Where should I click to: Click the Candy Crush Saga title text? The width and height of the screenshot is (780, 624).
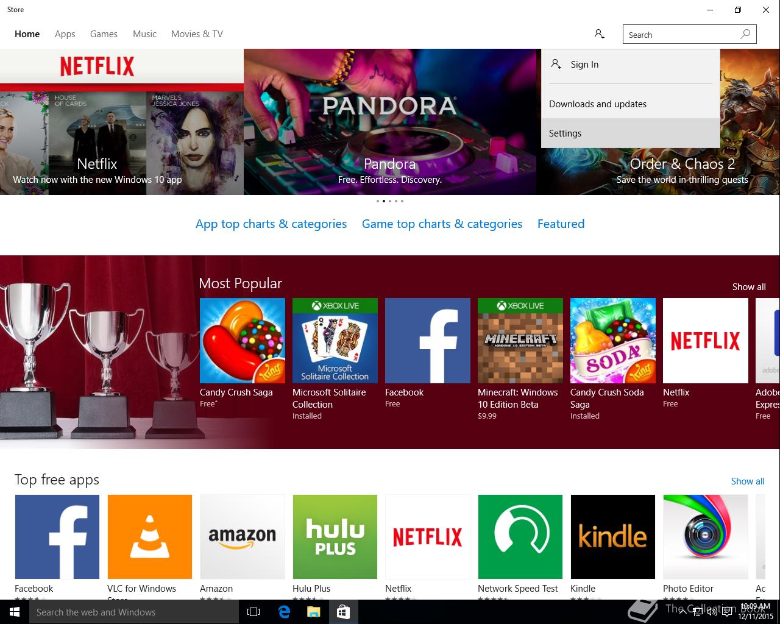point(236,392)
